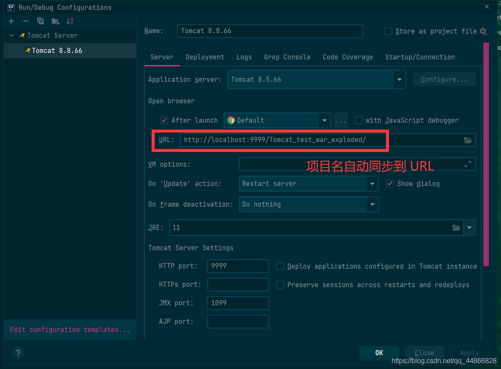501x369 pixels.
Task: Click the help question mark icon
Action: coord(18,353)
